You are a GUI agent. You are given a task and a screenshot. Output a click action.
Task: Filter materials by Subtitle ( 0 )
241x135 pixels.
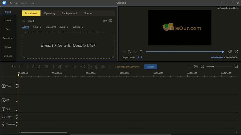[79, 27]
